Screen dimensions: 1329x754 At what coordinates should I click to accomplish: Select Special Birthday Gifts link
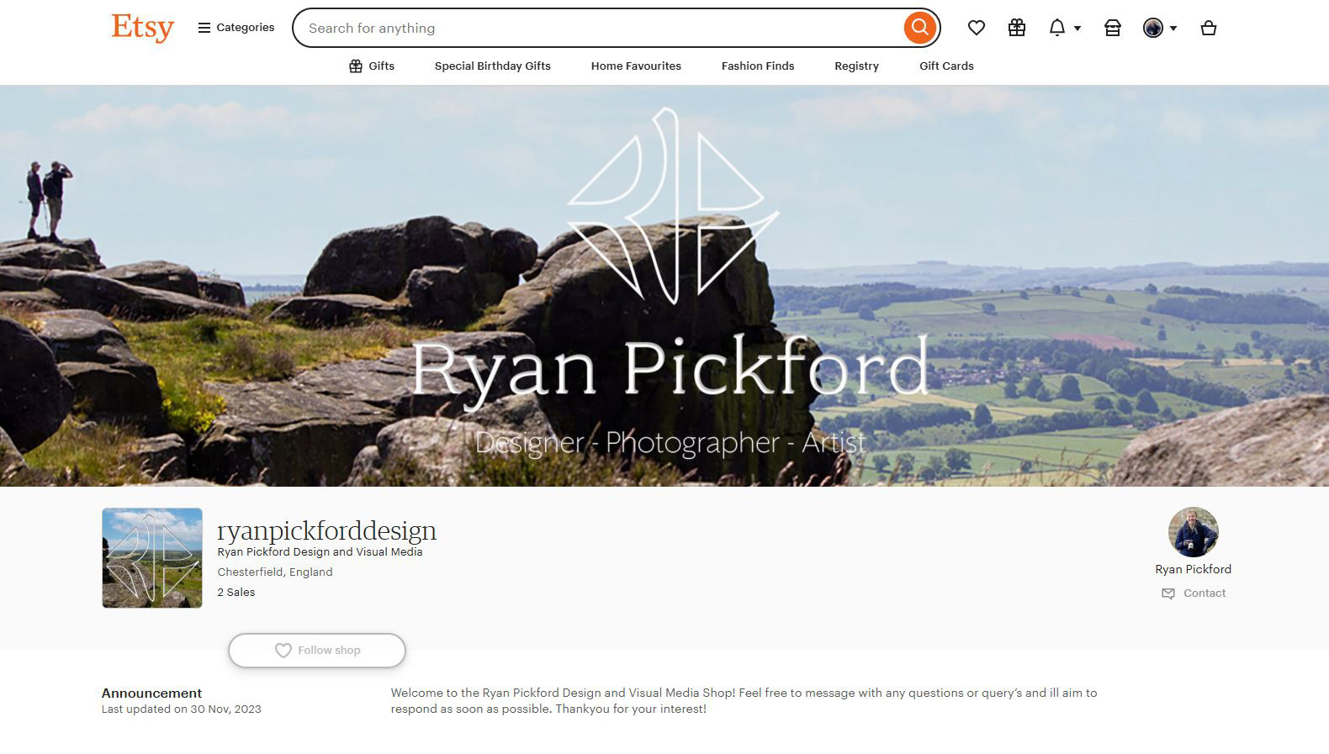click(x=493, y=66)
